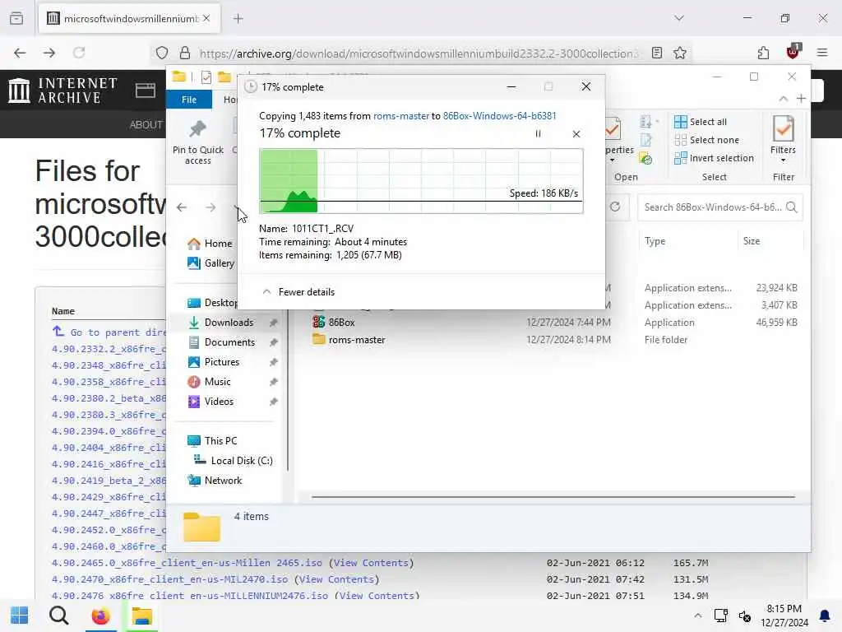Unpin Documents using its pin icon
The width and height of the screenshot is (842, 632).
tap(273, 342)
